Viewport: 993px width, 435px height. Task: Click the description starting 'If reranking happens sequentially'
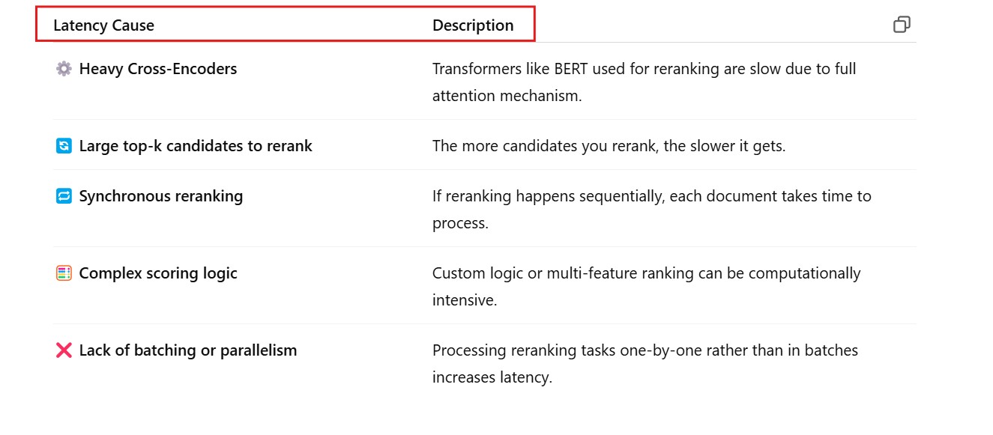651,196
